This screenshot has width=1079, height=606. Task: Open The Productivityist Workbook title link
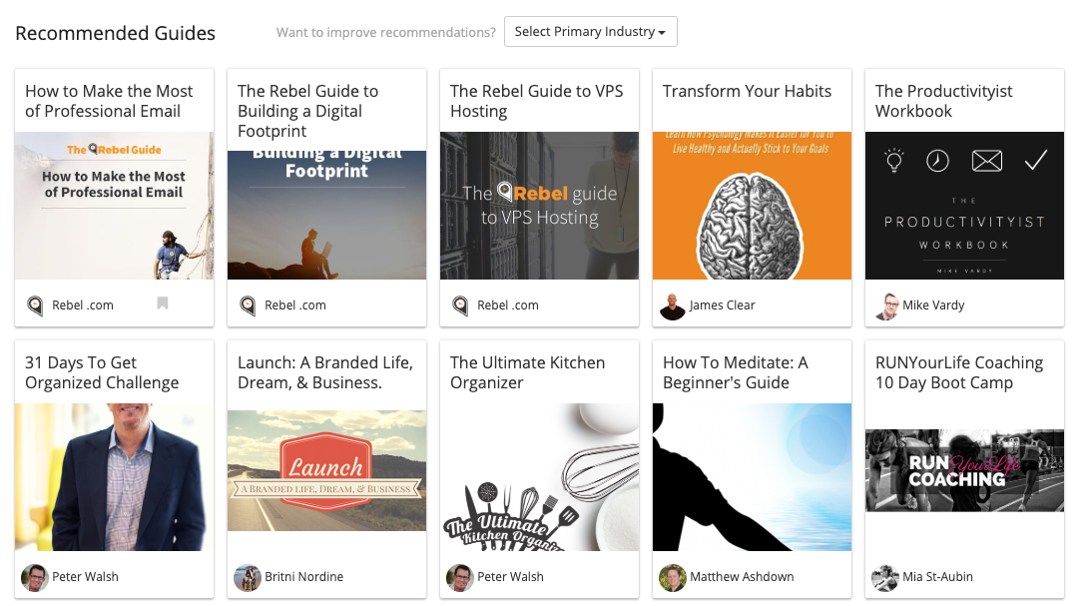click(x=943, y=101)
